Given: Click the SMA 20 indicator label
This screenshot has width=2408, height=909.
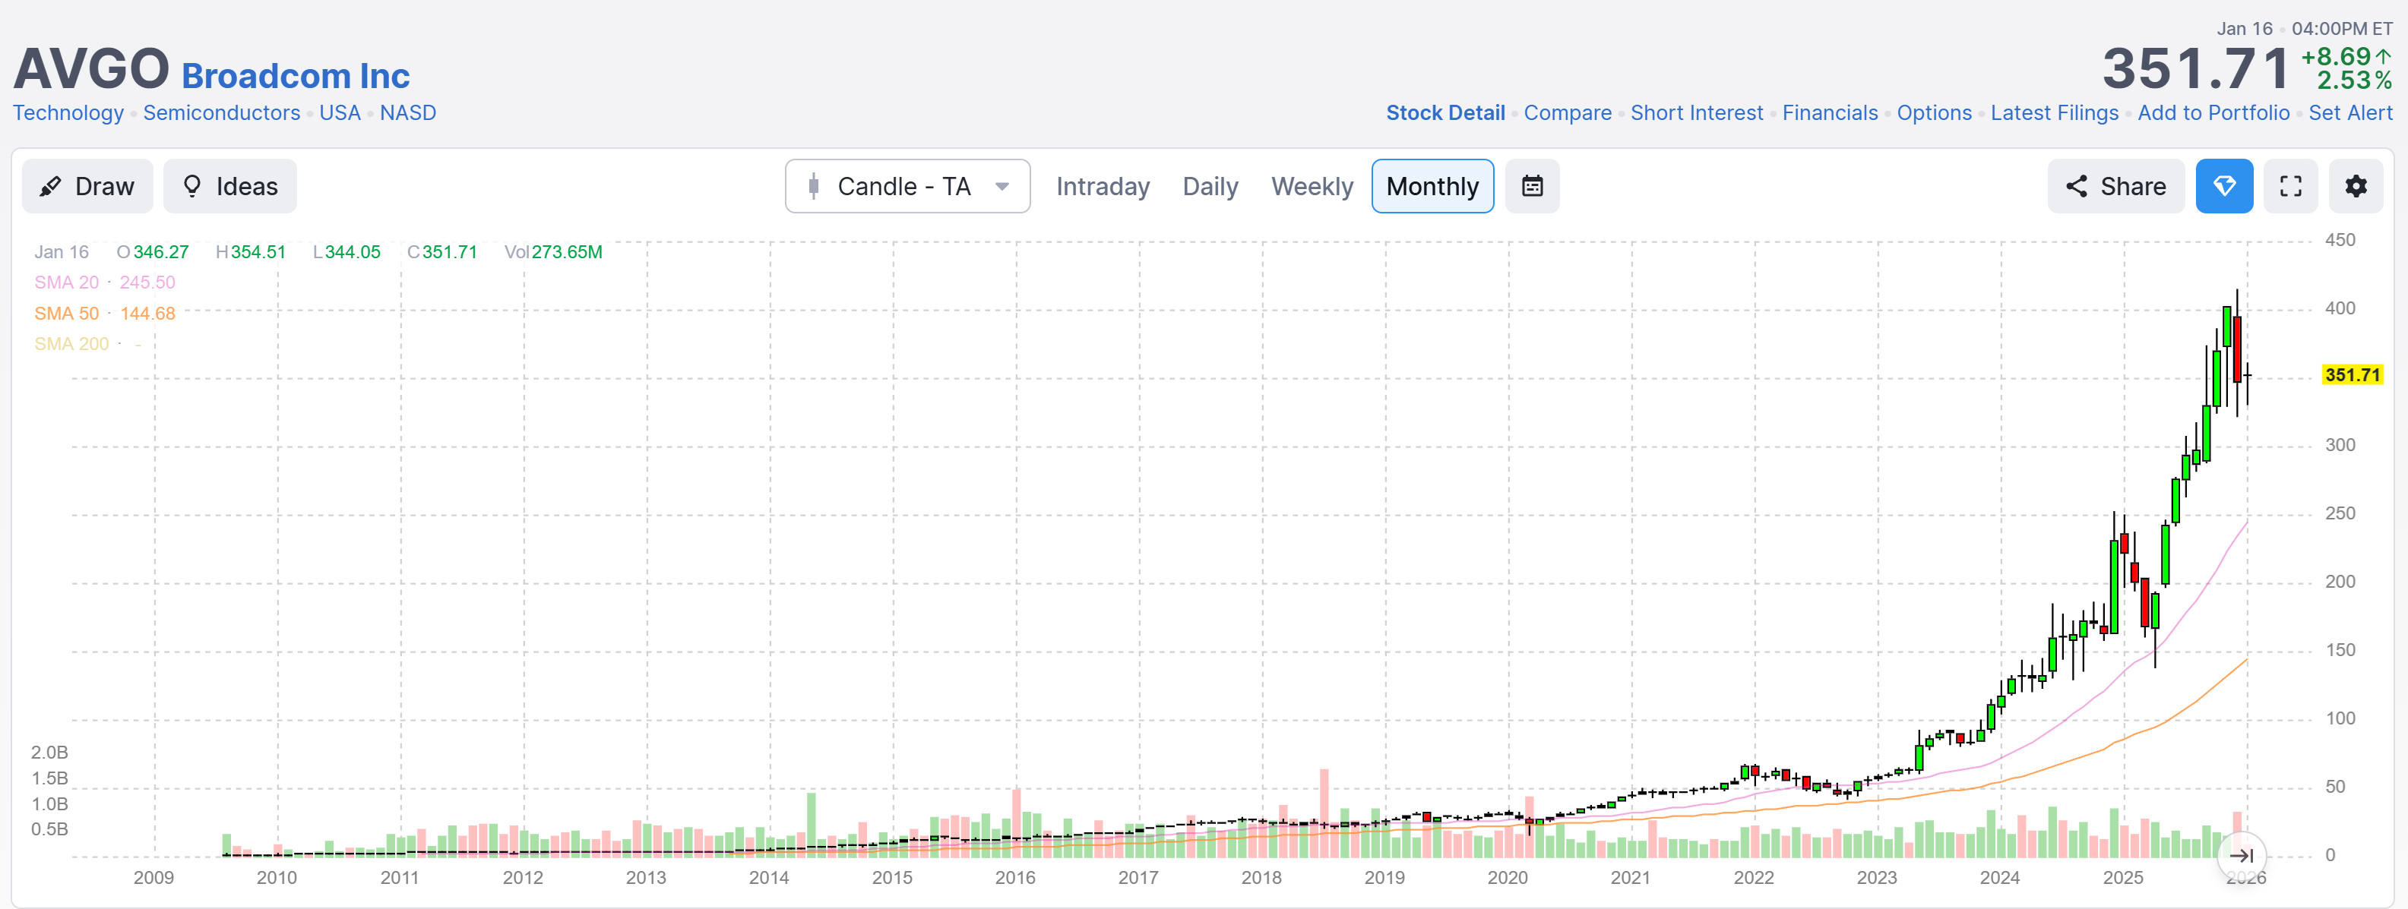Looking at the screenshot, I should click(66, 282).
